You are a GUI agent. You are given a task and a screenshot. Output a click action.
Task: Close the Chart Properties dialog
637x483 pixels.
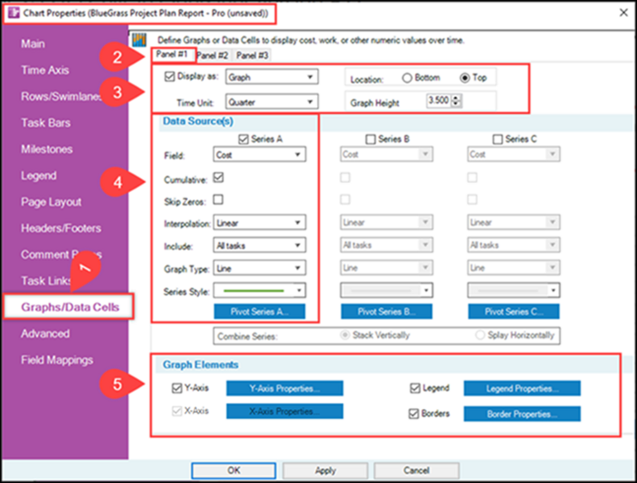[x=623, y=13]
